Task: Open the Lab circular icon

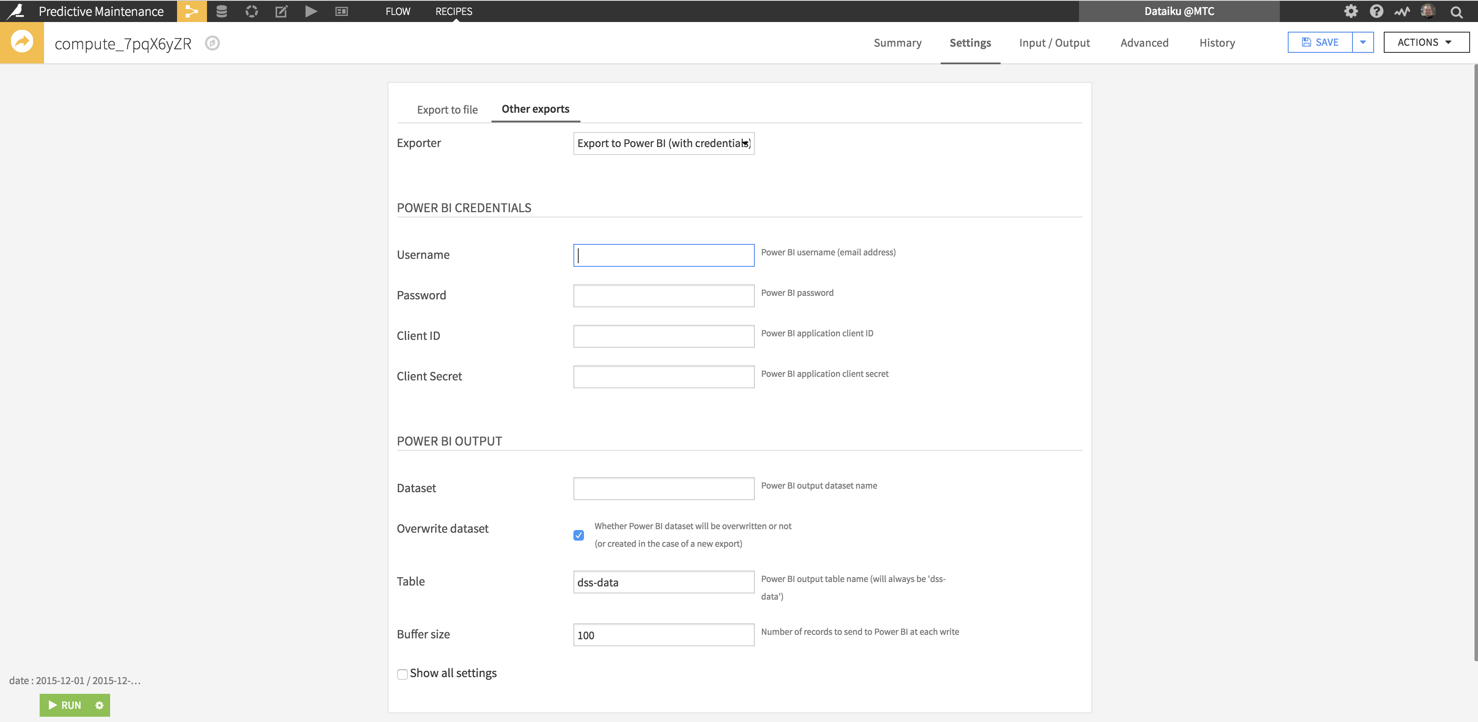Action: tap(251, 11)
